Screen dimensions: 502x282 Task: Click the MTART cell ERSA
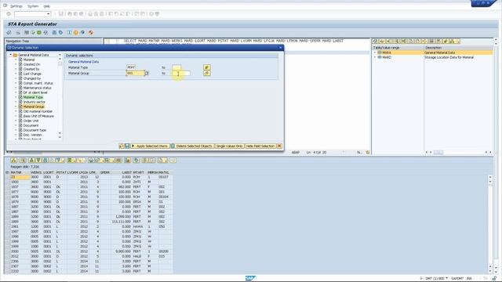[140, 202]
